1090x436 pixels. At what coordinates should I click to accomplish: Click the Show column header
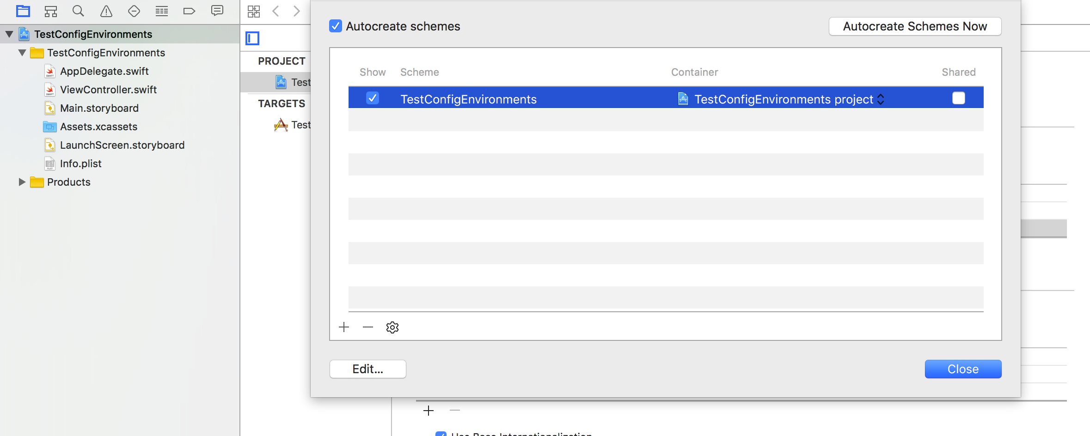click(x=373, y=72)
